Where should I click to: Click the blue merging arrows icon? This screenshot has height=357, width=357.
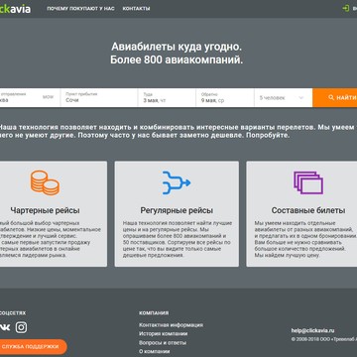point(177,182)
